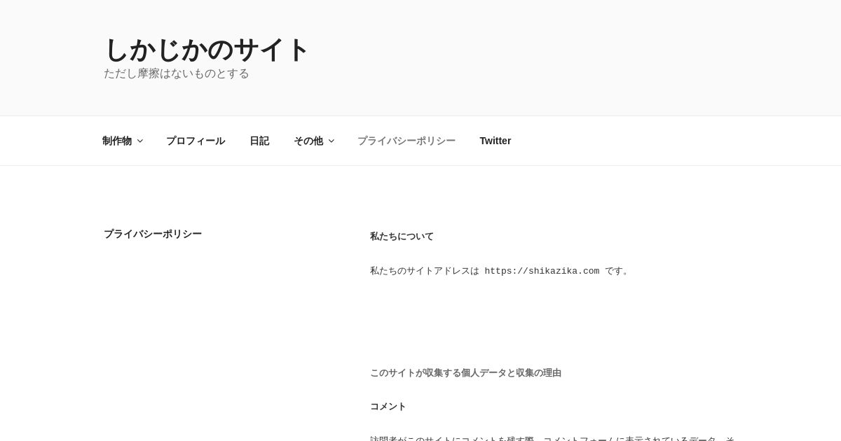
Task: Open the 制作物 menu item
Action: pyautogui.click(x=117, y=141)
